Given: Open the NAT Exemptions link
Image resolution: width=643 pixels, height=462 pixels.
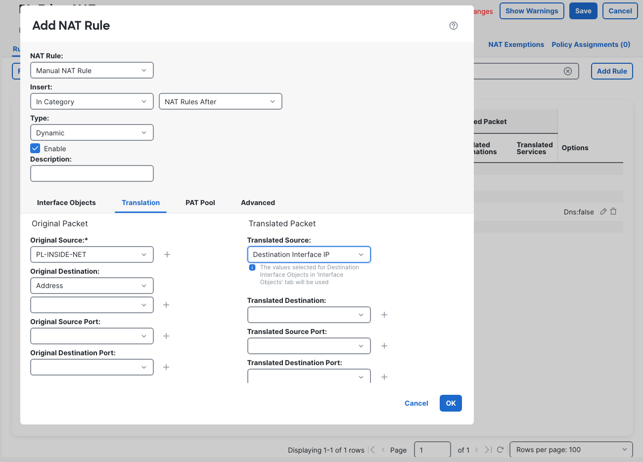Looking at the screenshot, I should [x=516, y=44].
